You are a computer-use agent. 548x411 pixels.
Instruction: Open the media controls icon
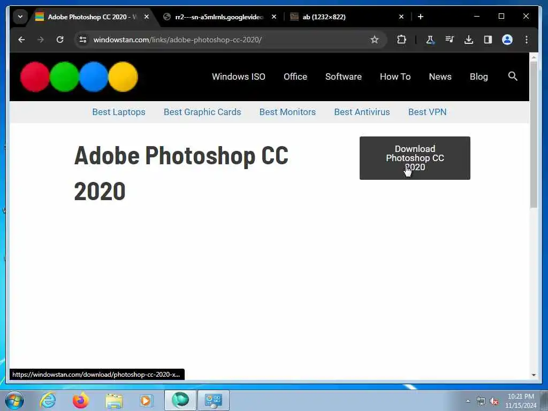pos(450,40)
